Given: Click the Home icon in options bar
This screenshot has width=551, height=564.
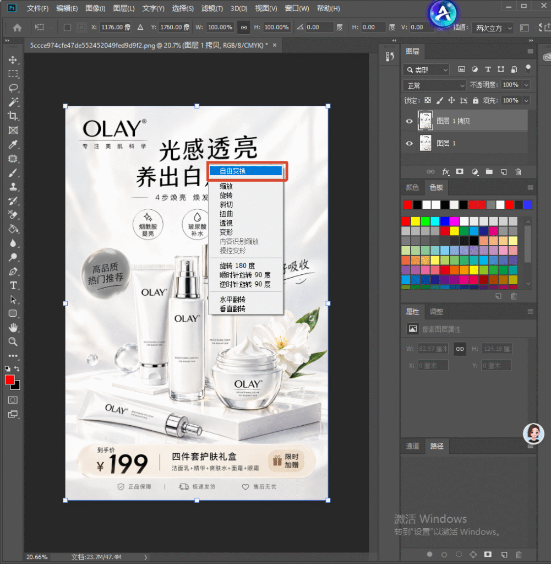Looking at the screenshot, I should coord(17,28).
